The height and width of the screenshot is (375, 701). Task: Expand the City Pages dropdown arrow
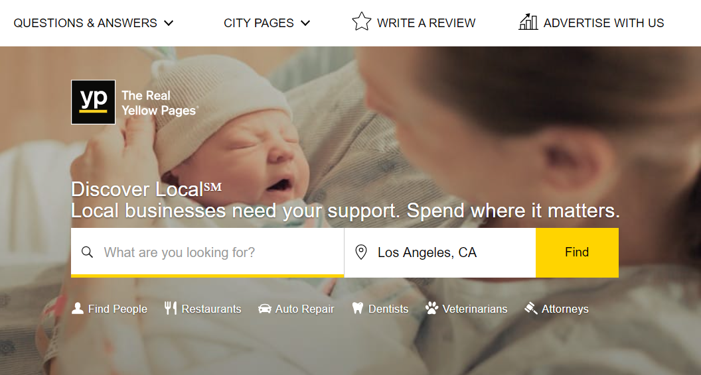coord(305,23)
